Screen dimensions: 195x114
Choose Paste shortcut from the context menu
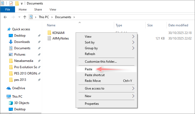click(106, 75)
